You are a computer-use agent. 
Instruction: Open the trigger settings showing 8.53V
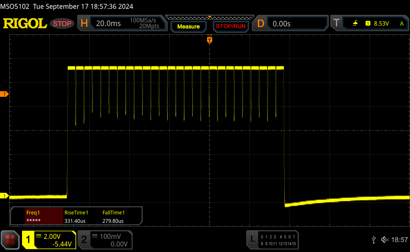coord(376,24)
